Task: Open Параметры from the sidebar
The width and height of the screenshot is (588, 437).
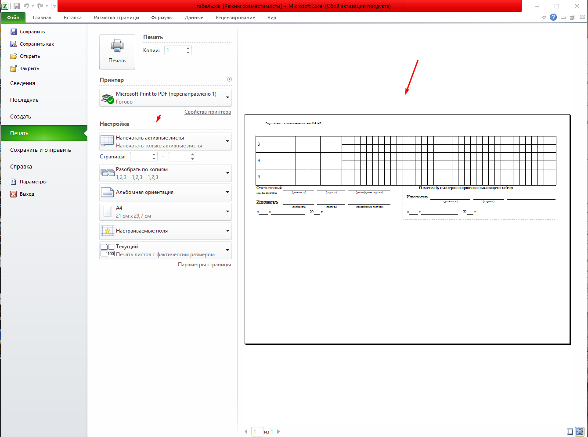Action: pos(28,182)
